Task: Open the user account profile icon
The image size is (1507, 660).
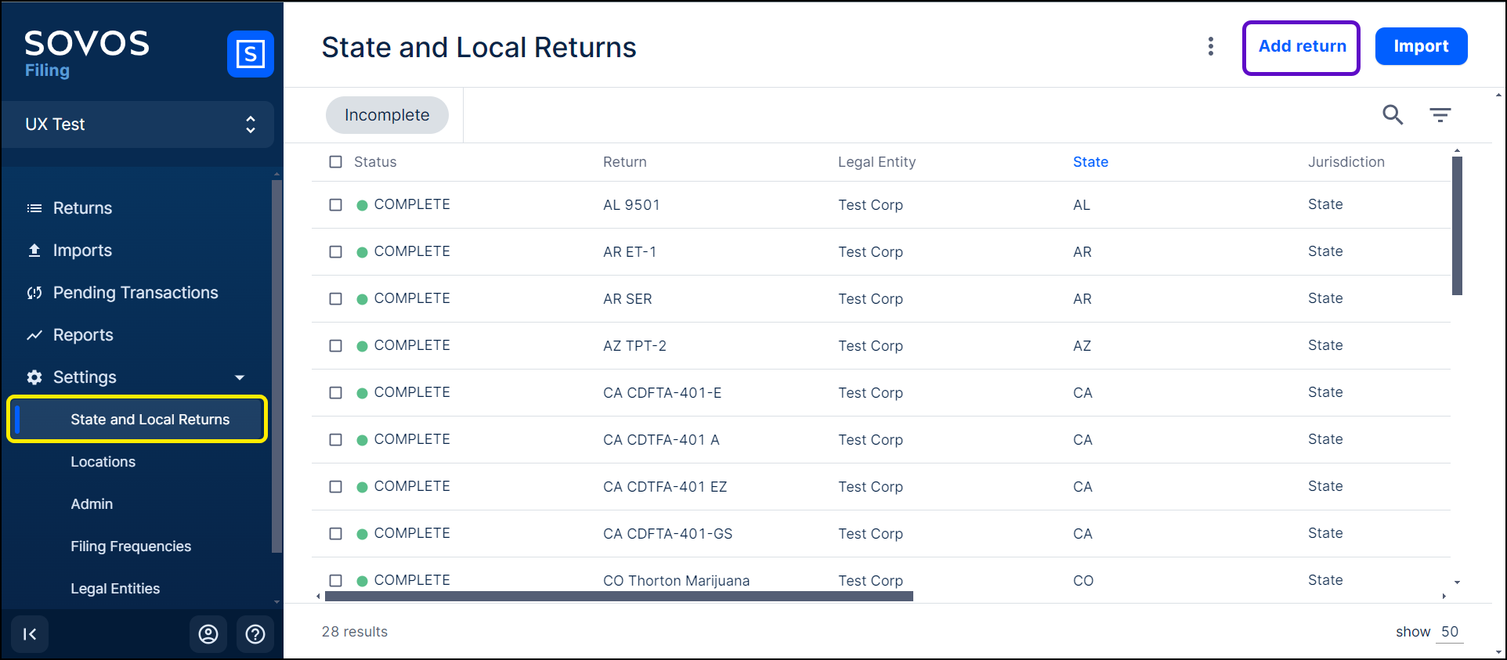Action: click(208, 634)
